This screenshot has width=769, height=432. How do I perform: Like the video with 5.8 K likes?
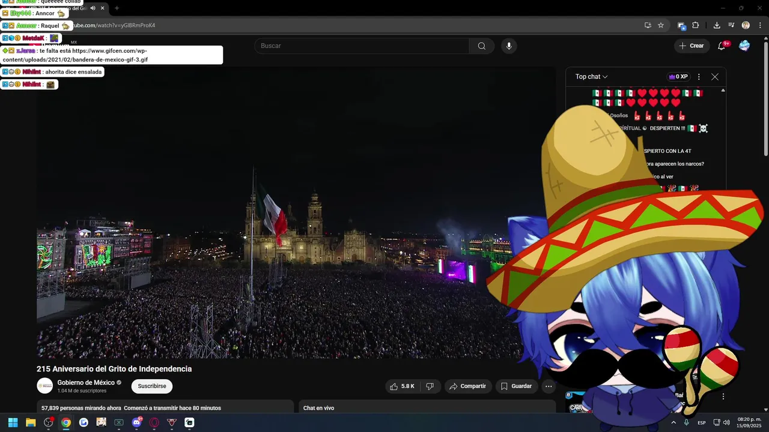(x=403, y=386)
